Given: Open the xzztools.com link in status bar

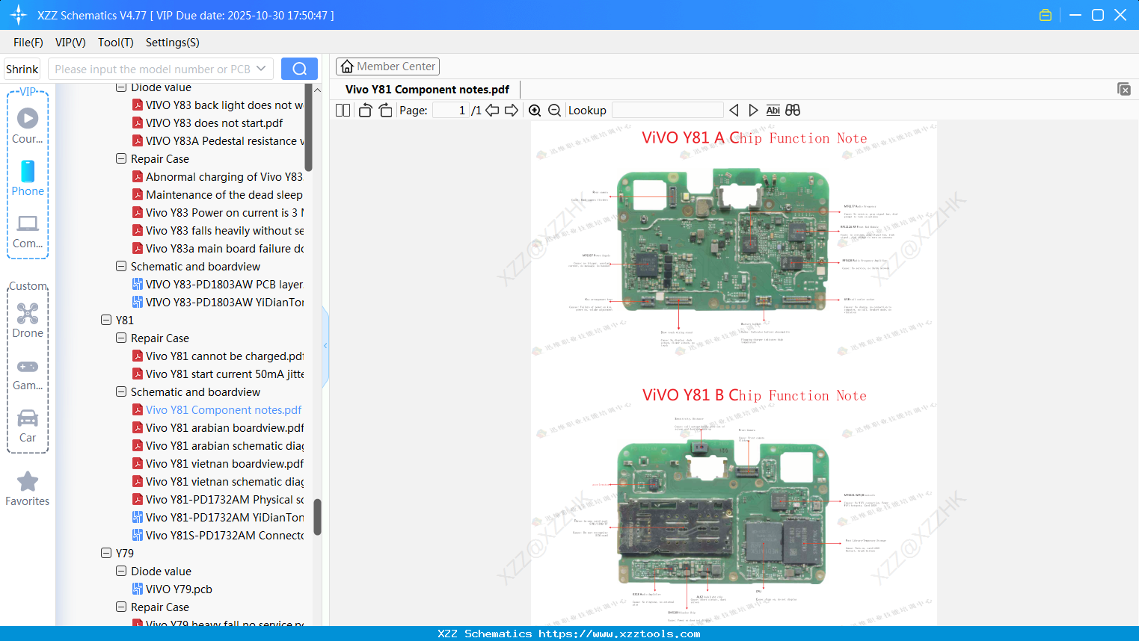Looking at the screenshot, I should (619, 634).
